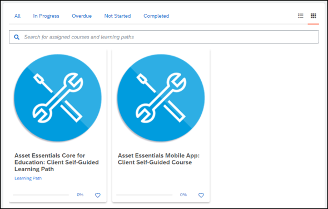Image resolution: width=328 pixels, height=209 pixels.
Task: Click the Learning Path label link
Action: [x=28, y=178]
